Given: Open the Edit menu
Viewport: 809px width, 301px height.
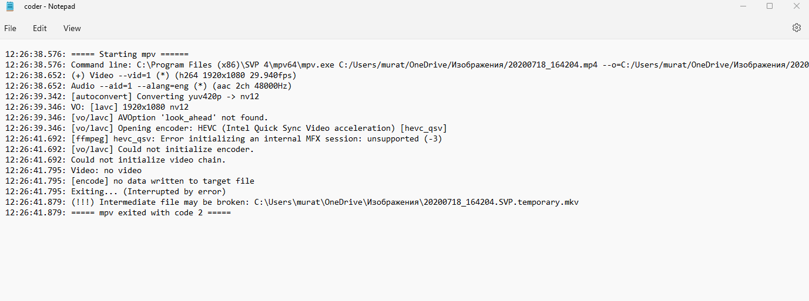Looking at the screenshot, I should click(40, 28).
